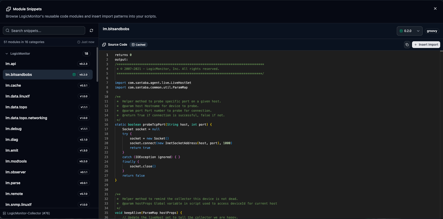
Task: Select the lm.modtools module
Action: (48, 161)
